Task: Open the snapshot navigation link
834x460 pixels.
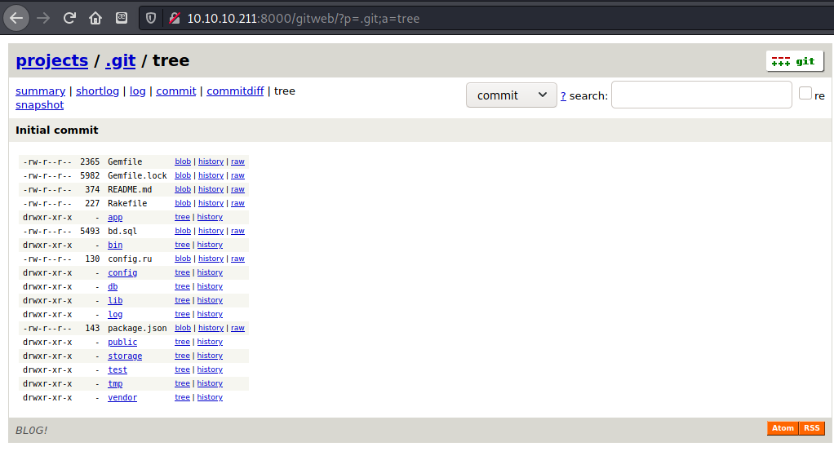Action: point(39,104)
